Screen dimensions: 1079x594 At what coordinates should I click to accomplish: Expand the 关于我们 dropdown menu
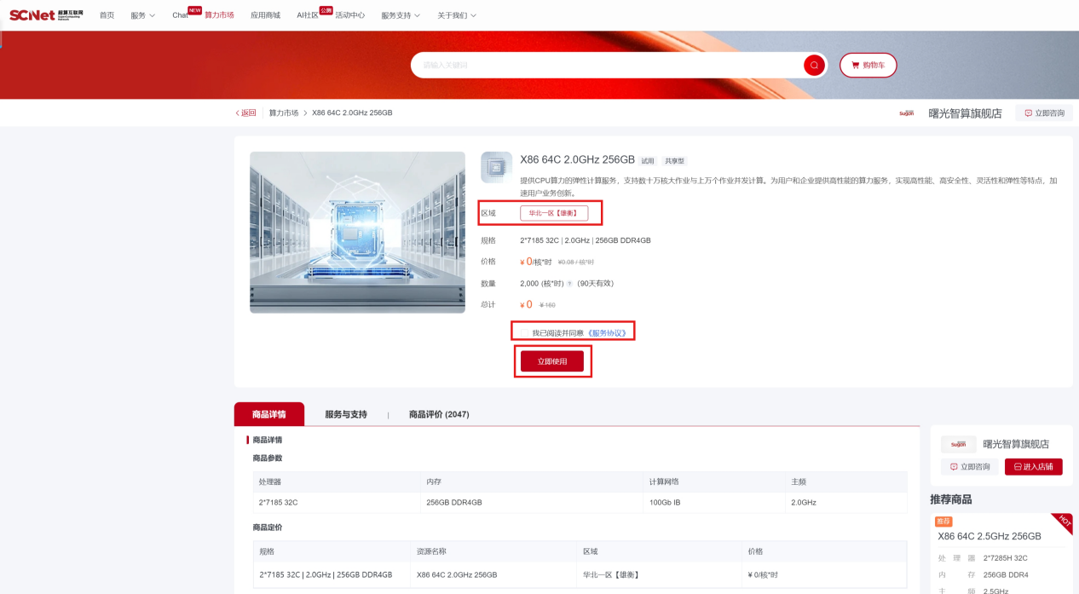457,15
